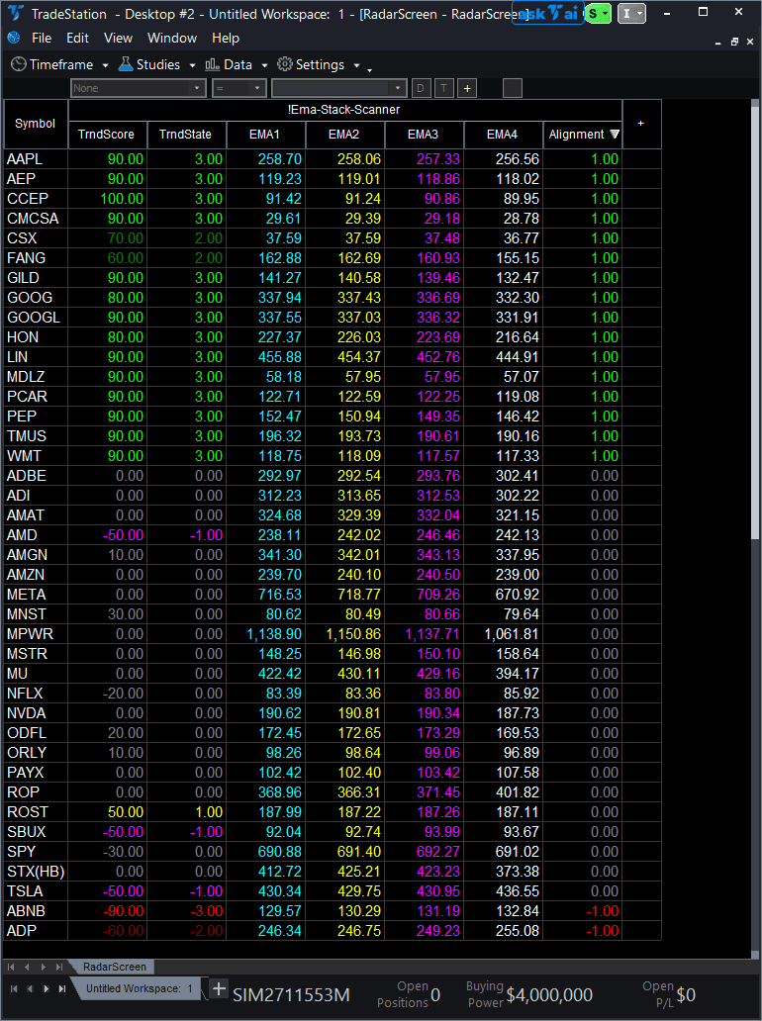Click the Symbol column header
Image resolution: width=762 pixels, height=1021 pixels.
[36, 124]
